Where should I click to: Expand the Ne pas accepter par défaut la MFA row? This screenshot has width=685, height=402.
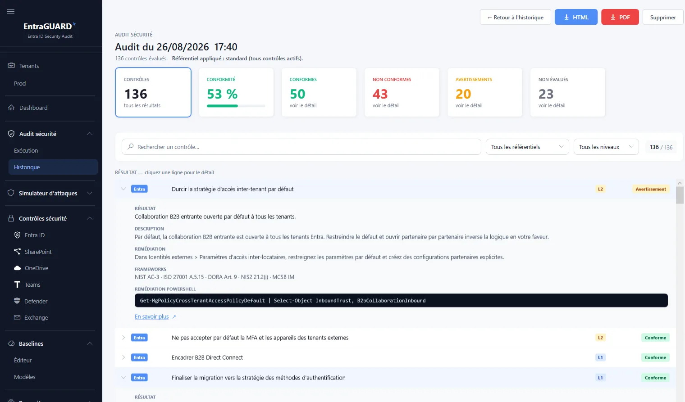[123, 338]
